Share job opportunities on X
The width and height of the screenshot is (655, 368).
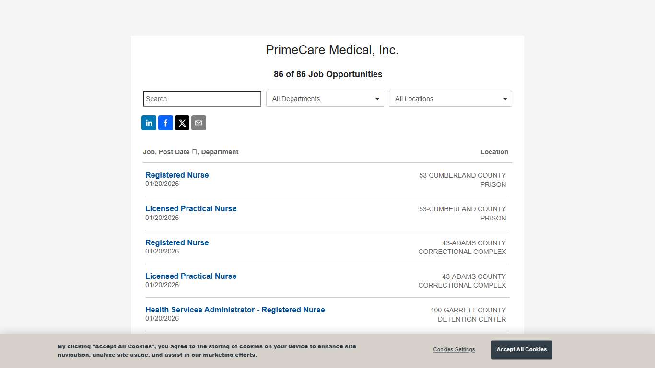182,123
